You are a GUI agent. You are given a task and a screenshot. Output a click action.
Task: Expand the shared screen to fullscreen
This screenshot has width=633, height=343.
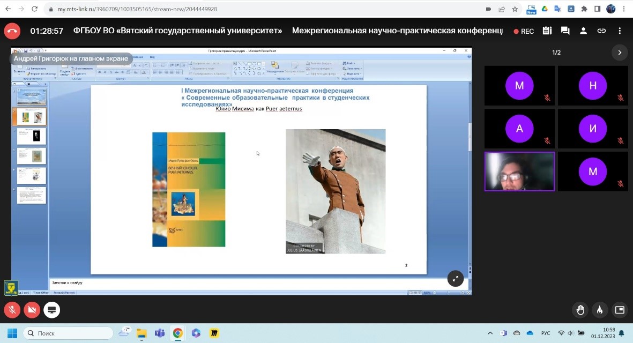456,279
